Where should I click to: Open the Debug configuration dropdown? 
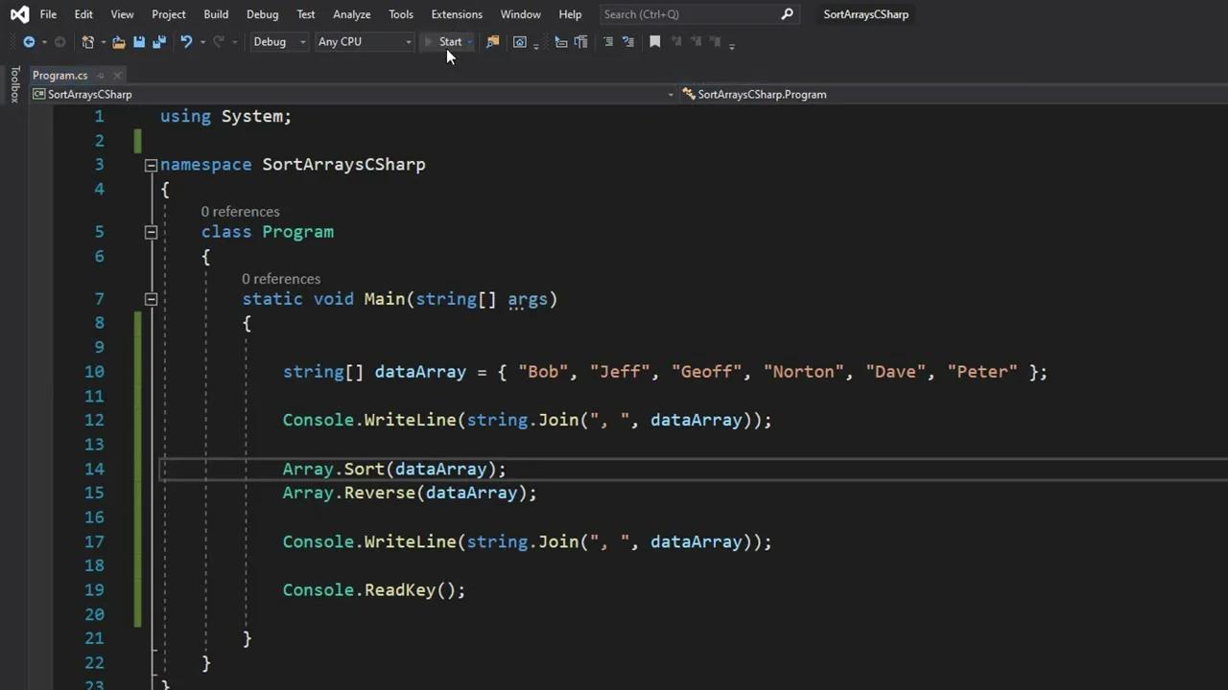click(x=278, y=42)
